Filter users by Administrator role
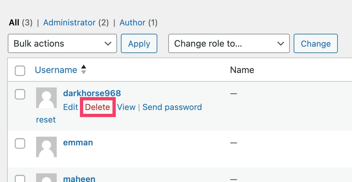The width and height of the screenshot is (352, 182). [x=69, y=23]
